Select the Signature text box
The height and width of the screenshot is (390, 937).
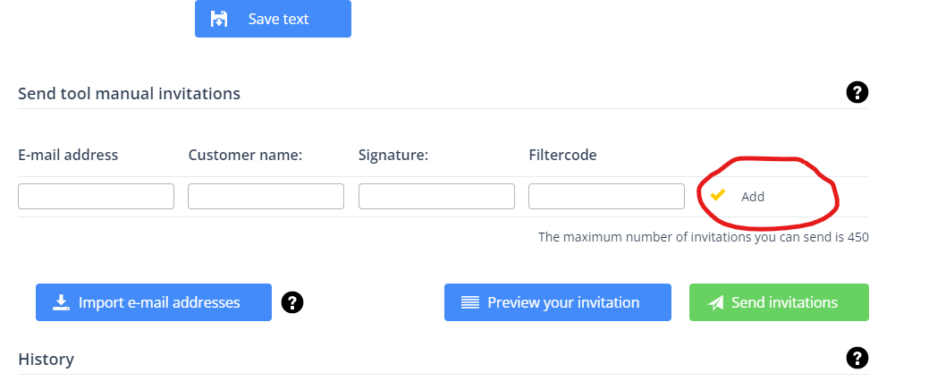point(436,197)
